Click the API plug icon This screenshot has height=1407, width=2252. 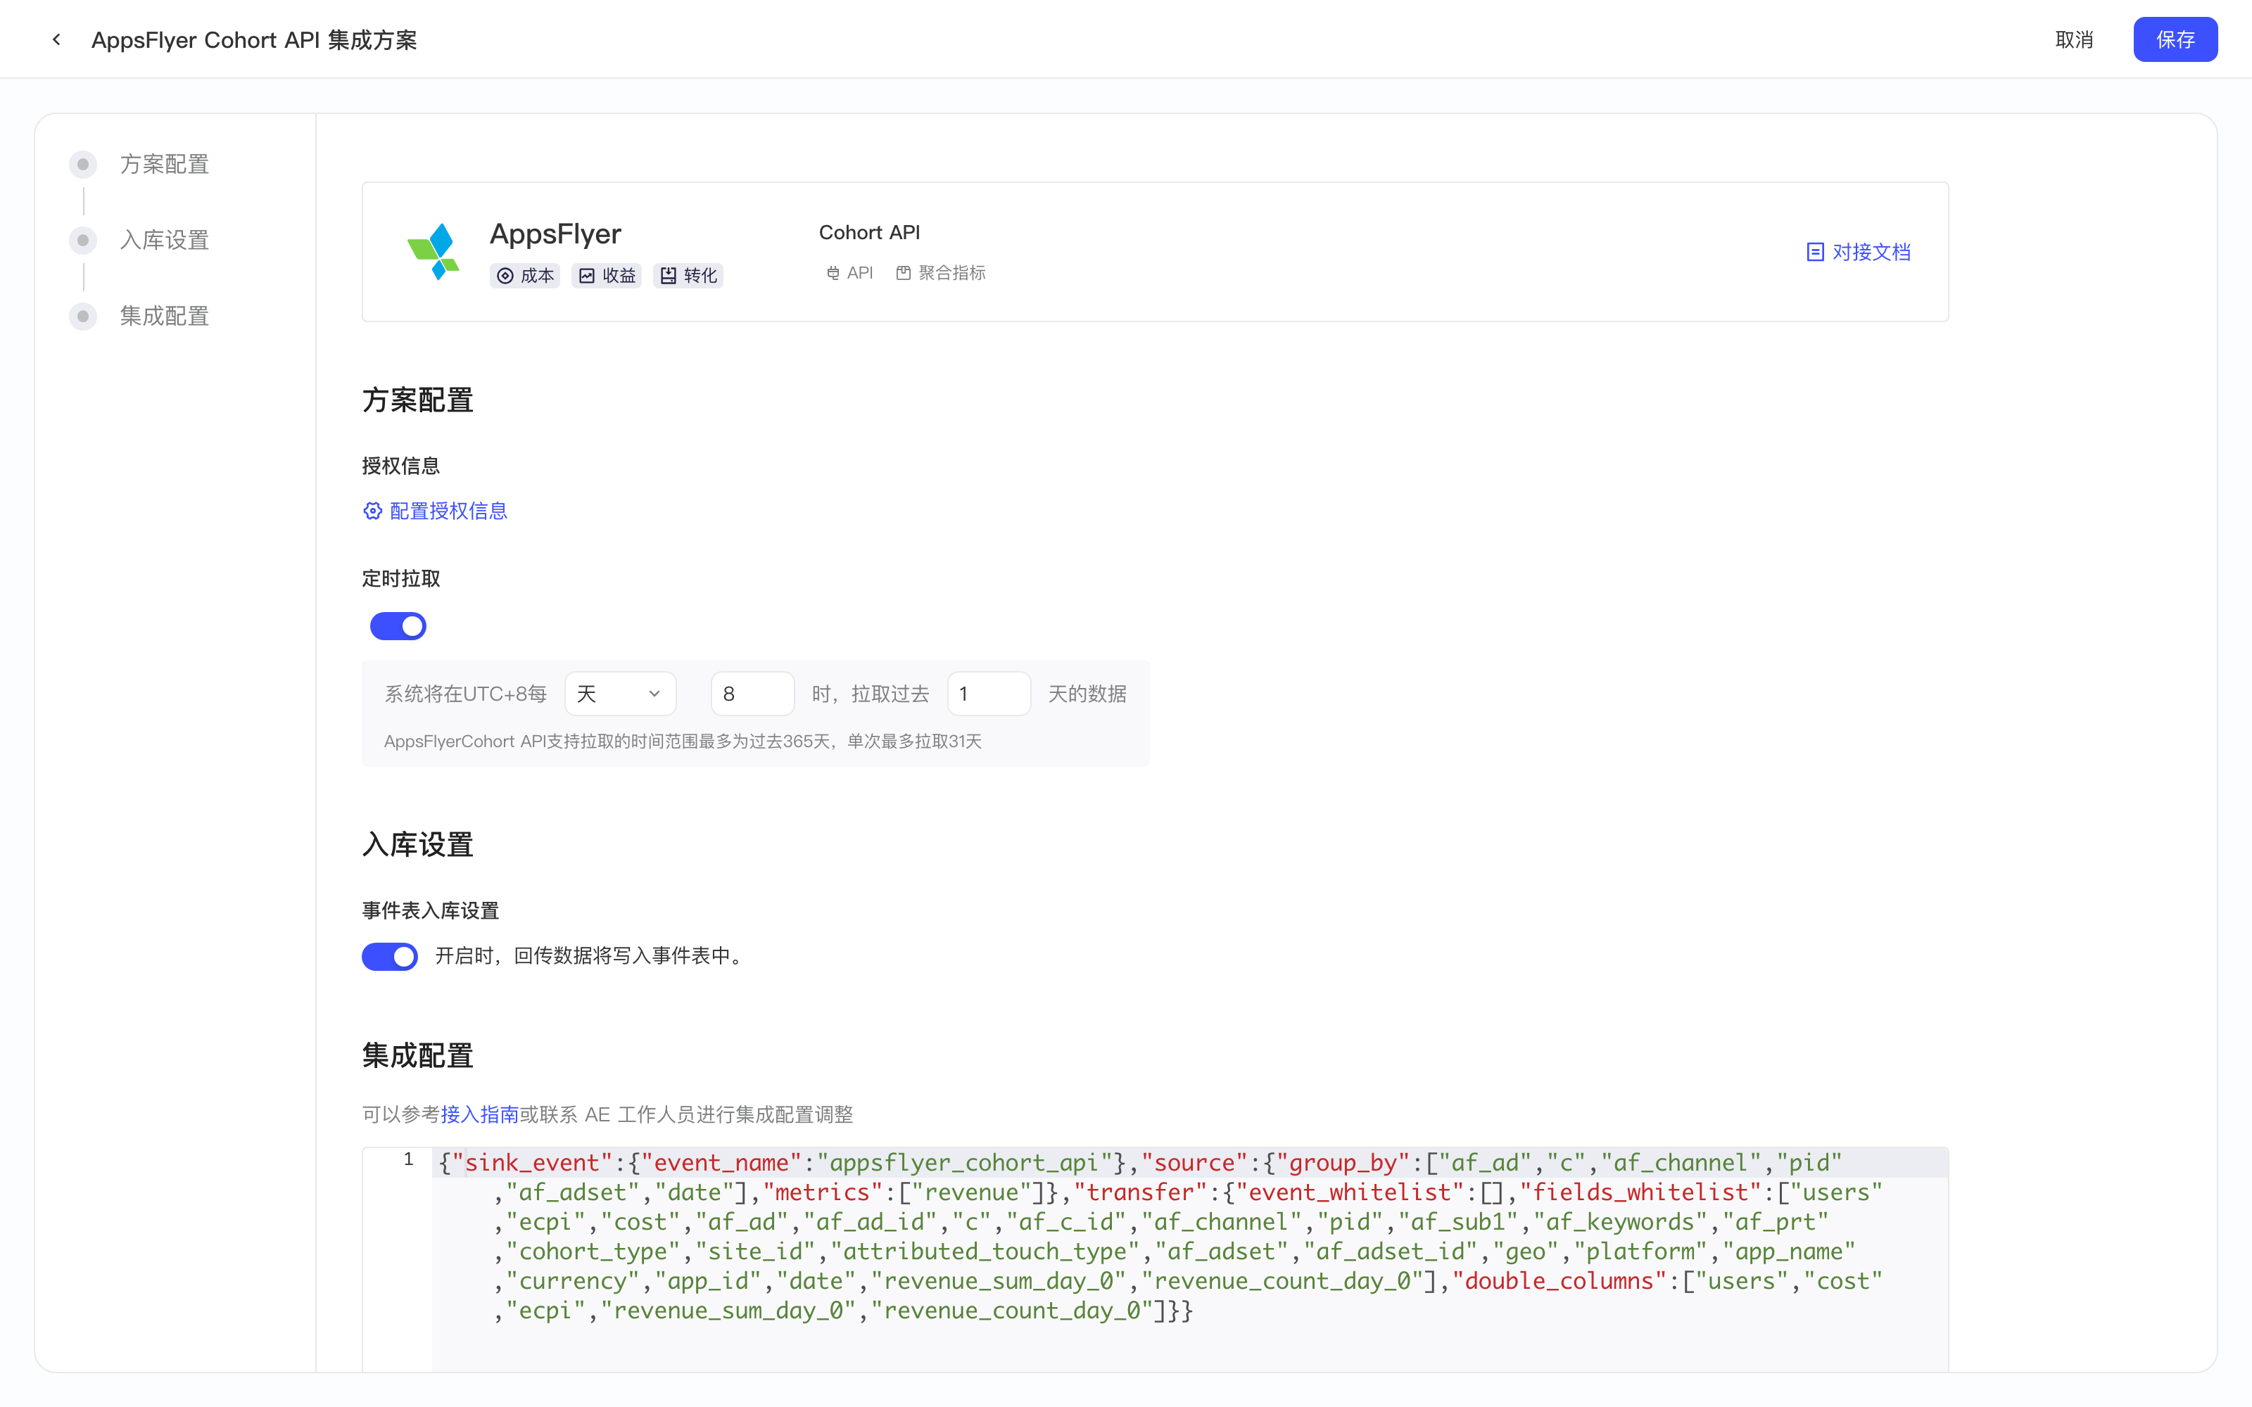click(x=833, y=273)
